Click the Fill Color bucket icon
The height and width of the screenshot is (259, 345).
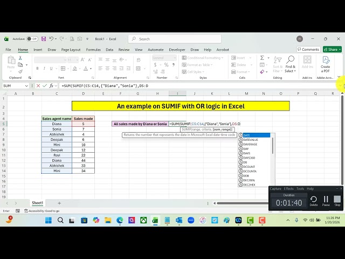click(75, 69)
